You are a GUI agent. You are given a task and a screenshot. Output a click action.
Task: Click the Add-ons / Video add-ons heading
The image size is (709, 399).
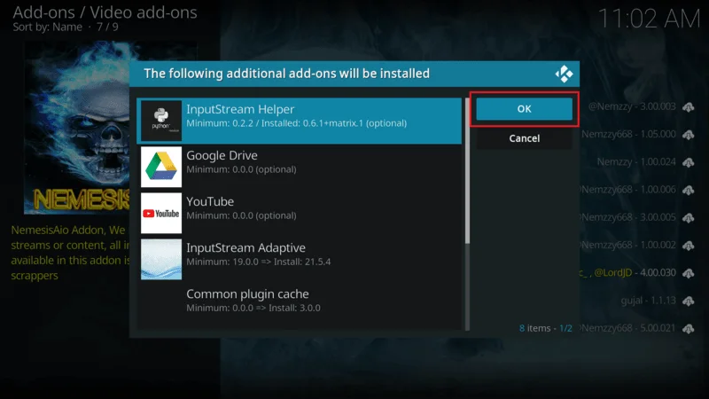(x=105, y=12)
